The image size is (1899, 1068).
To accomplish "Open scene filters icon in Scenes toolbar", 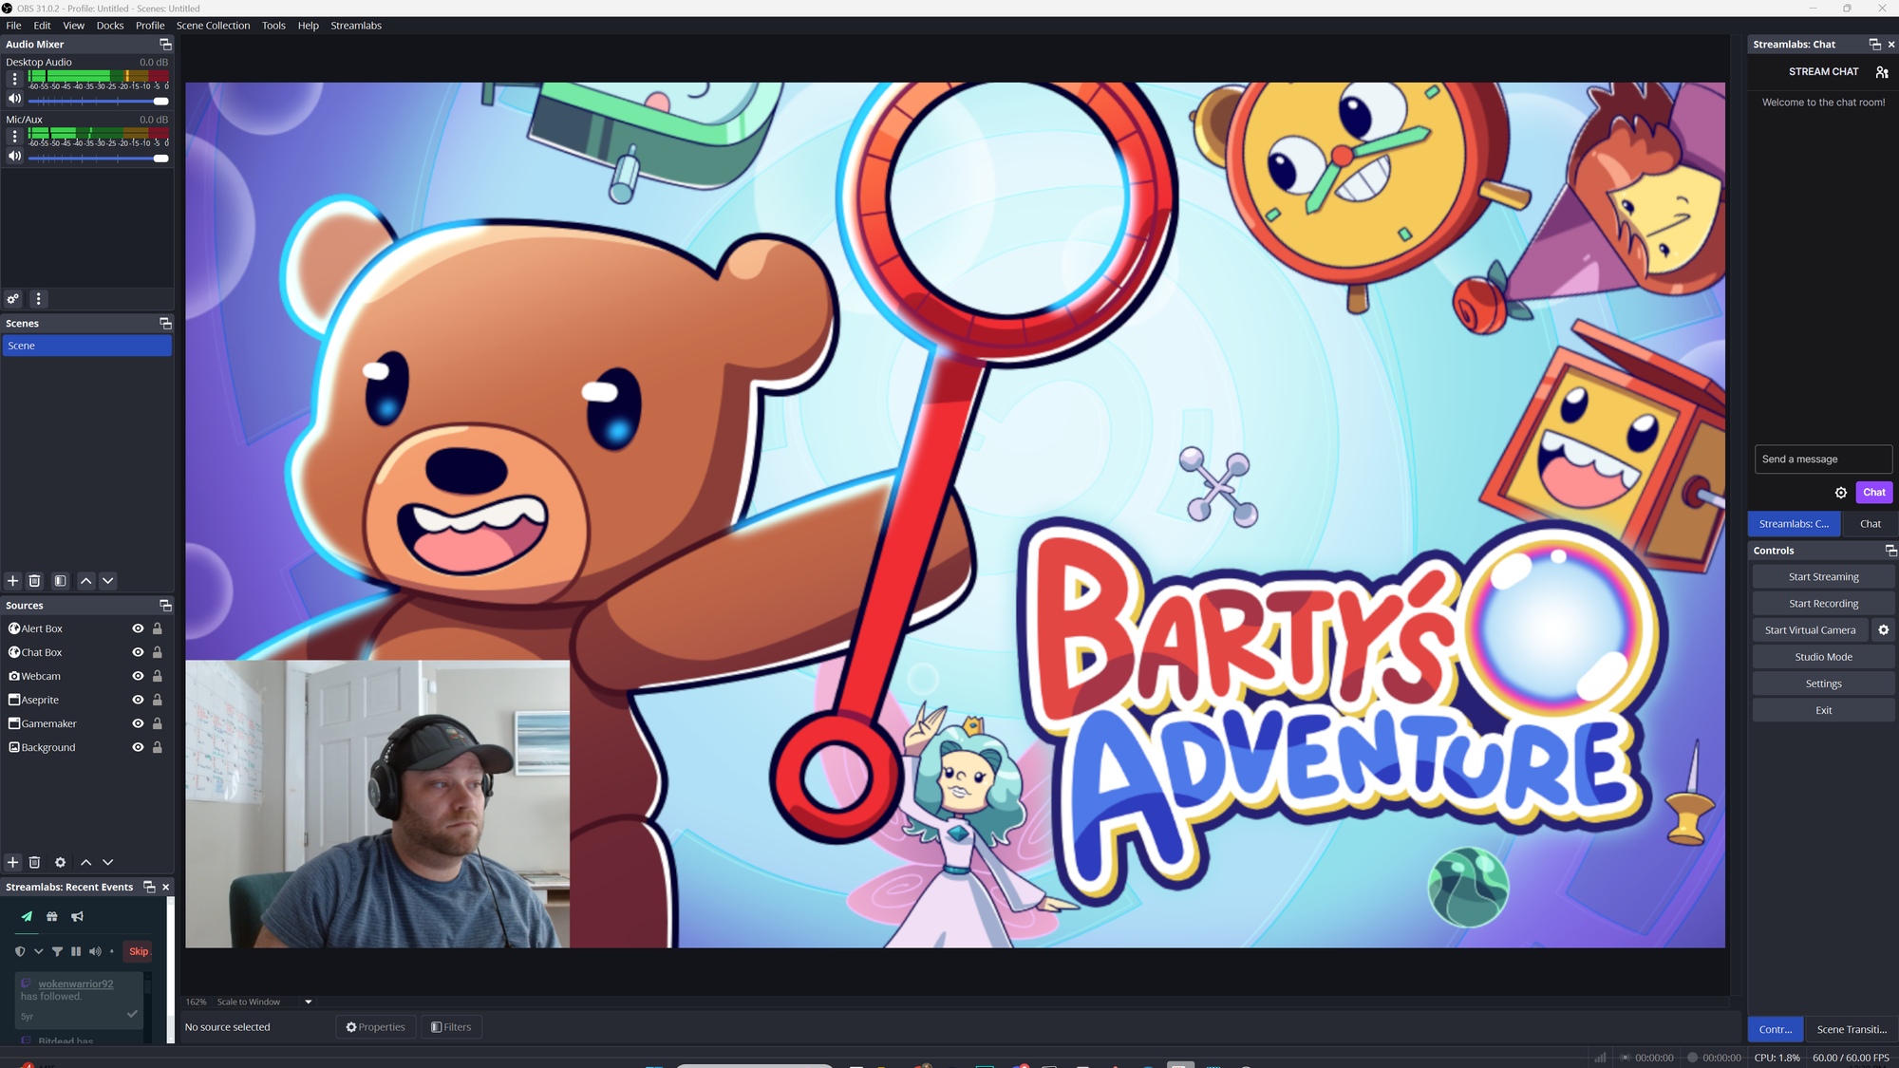I will click(x=60, y=581).
